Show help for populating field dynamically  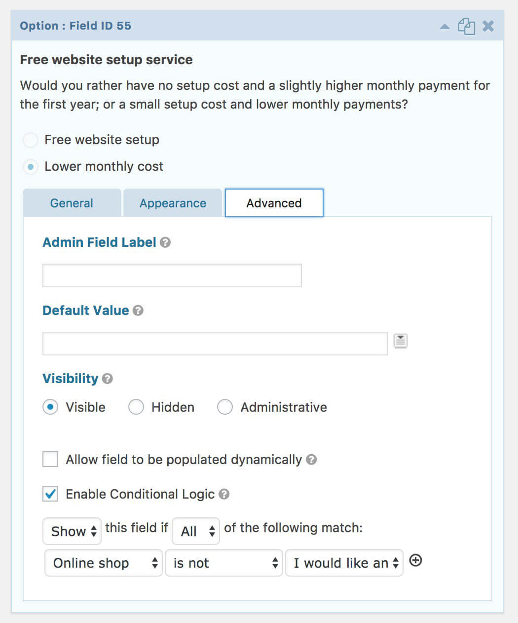point(311,460)
